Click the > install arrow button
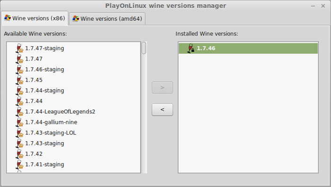Image resolution: width=331 pixels, height=187 pixels. 162,87
